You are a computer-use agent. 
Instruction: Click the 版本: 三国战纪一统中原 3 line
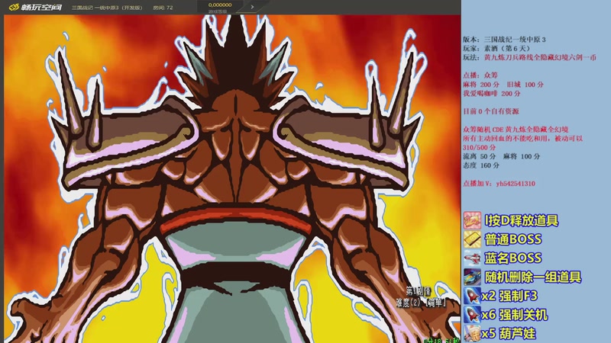click(x=504, y=40)
